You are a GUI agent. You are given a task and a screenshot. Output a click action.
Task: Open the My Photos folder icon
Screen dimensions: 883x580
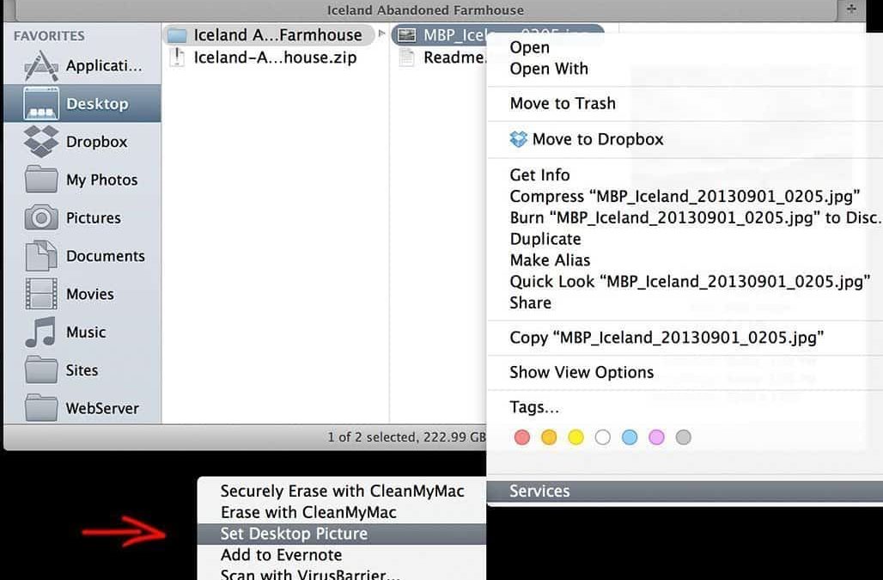(x=40, y=180)
